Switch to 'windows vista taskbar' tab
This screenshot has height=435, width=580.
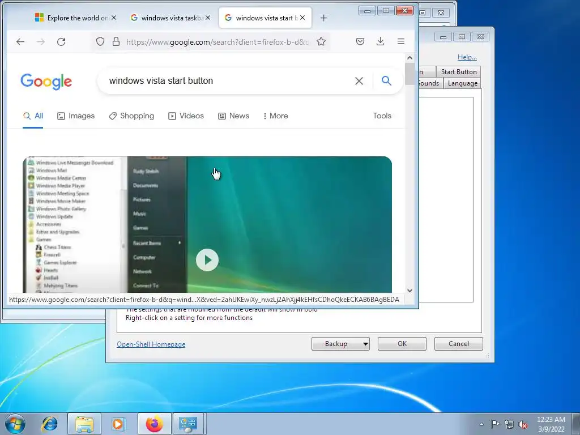click(x=170, y=18)
